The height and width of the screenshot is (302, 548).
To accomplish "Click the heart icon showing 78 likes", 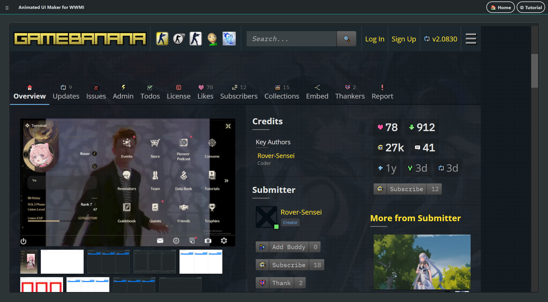I will 381,127.
